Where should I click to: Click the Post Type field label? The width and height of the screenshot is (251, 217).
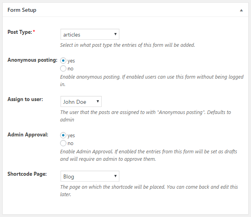20,32
